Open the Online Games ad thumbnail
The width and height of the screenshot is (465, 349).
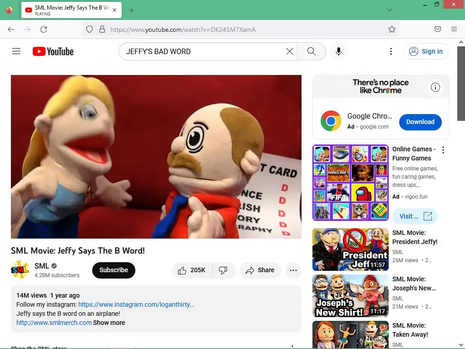tap(351, 183)
